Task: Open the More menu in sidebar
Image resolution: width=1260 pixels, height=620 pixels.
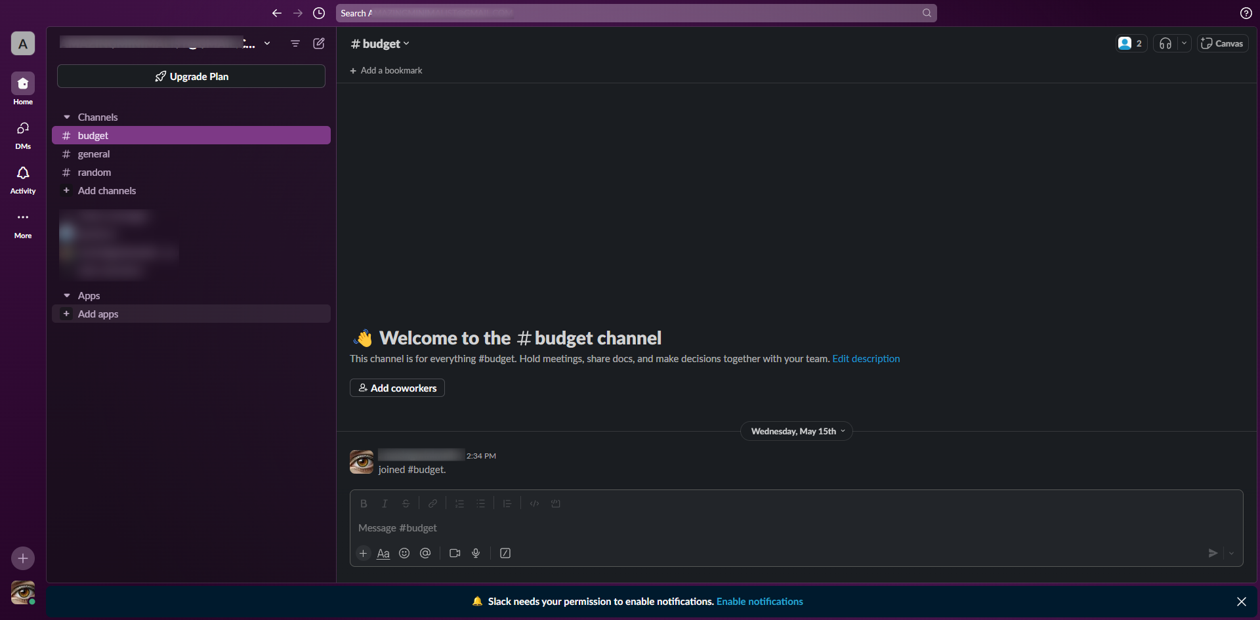Action: pos(23,224)
